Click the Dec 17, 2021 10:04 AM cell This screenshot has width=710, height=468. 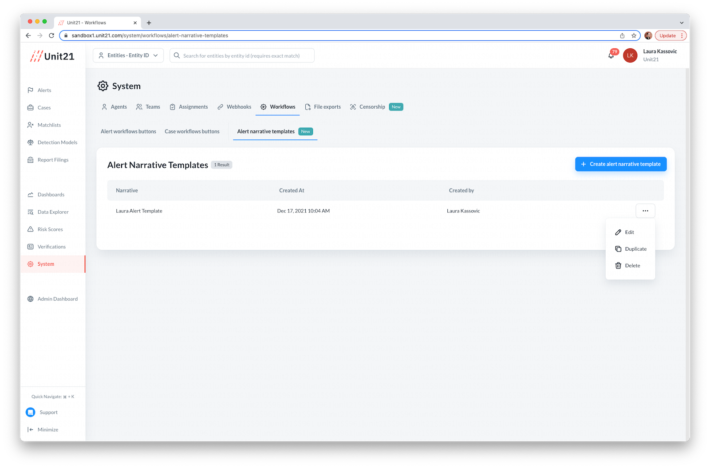pos(304,211)
